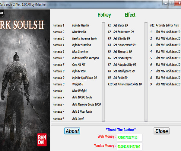The height and width of the screenshot is (151, 181).
Task: Select the Health Increase Scale text
Action: [84, 38]
